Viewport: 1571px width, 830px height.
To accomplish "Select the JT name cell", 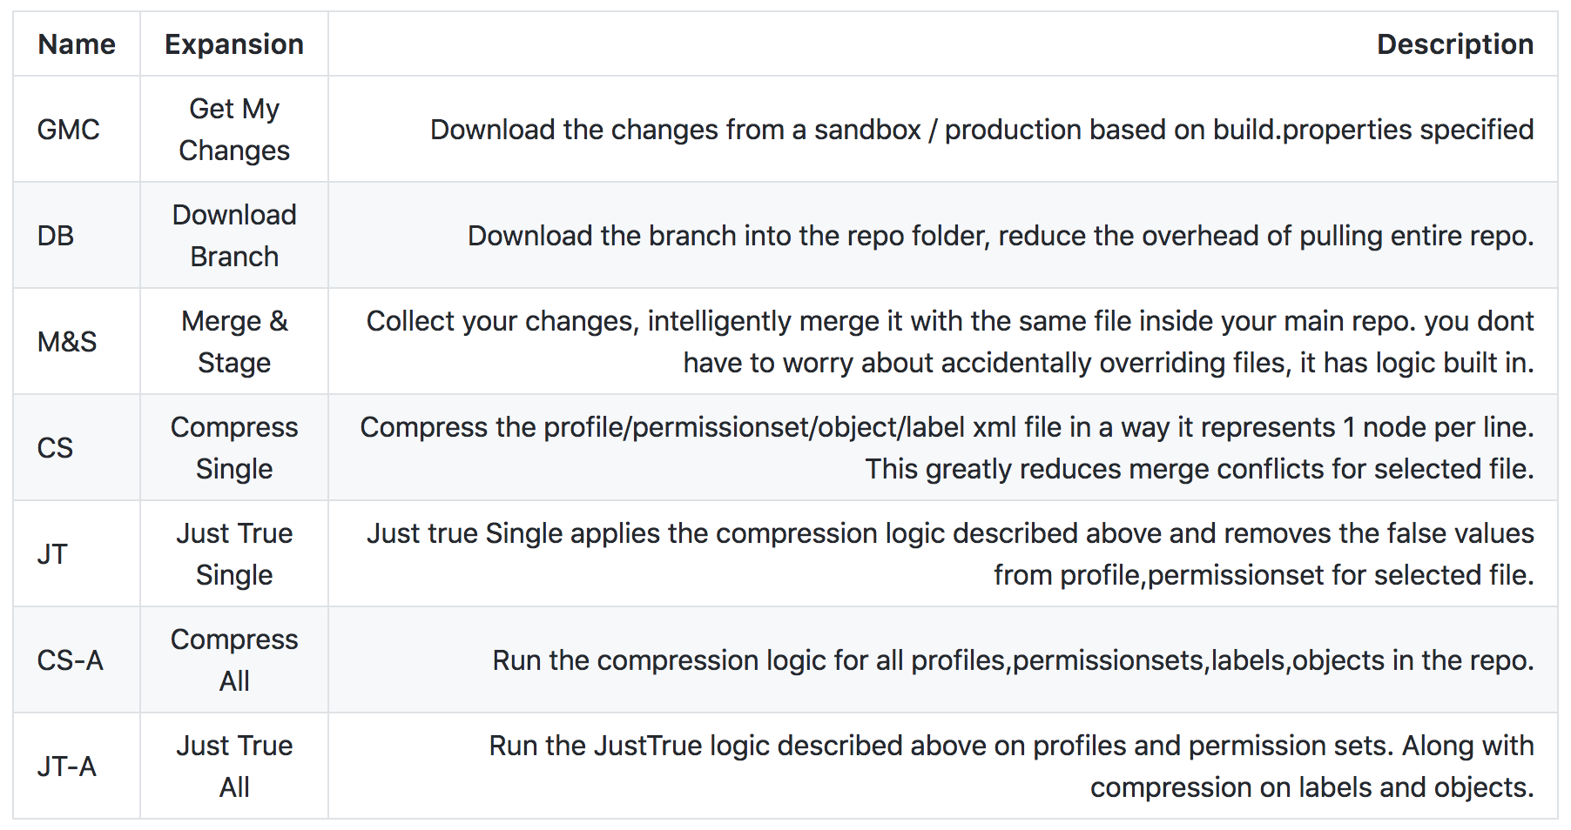I will [x=52, y=554].
